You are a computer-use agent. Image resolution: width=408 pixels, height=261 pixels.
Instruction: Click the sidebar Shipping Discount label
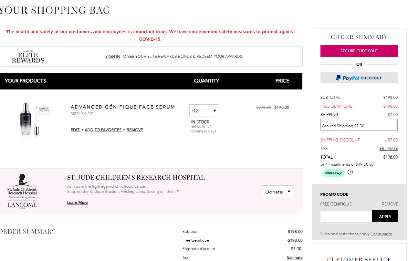[x=340, y=140]
